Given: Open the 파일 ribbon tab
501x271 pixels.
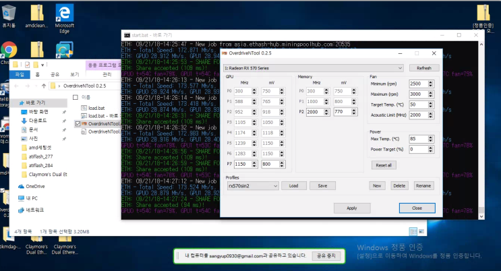Looking at the screenshot, I should (x=20, y=74).
